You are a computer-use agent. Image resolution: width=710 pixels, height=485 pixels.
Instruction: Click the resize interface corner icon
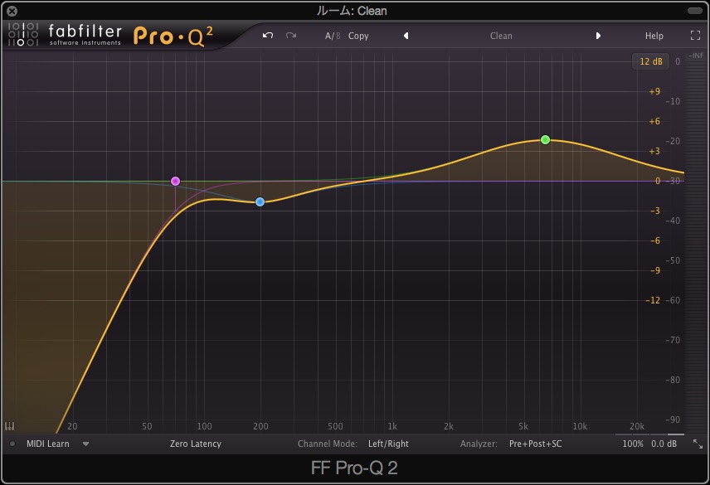point(698,444)
